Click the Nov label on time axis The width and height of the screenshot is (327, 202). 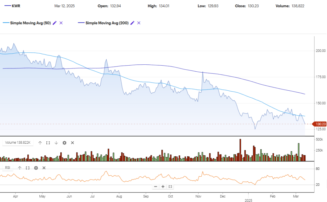[198, 196]
